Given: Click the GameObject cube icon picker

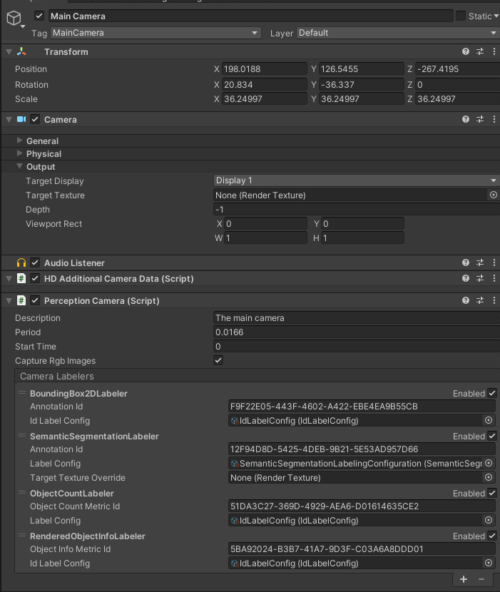Looking at the screenshot, I should (14, 19).
